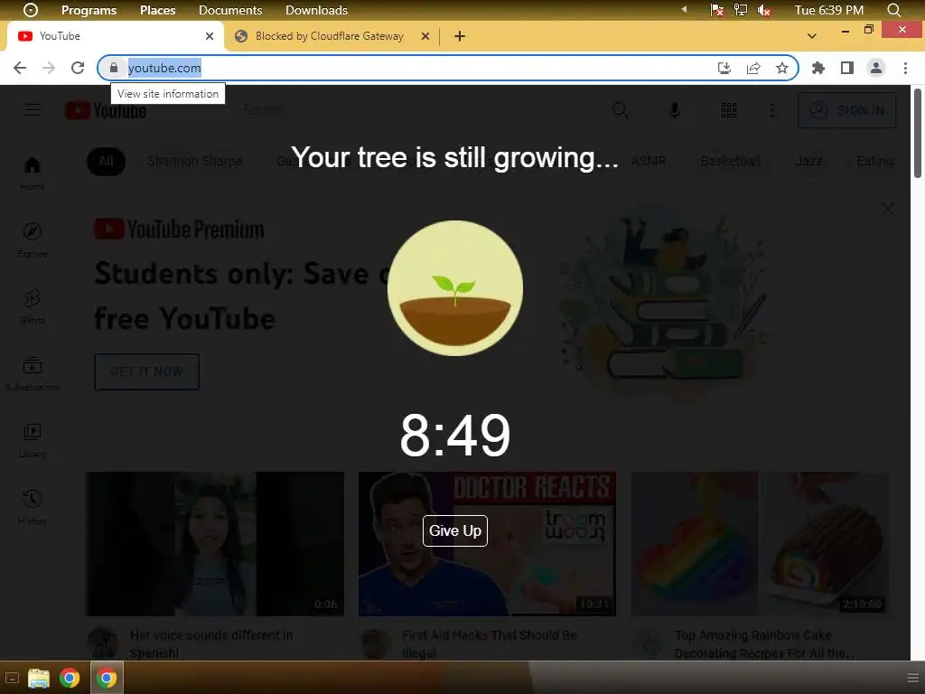The height and width of the screenshot is (694, 925).
Task: Select the Shannon Sharpe filter chip
Action: click(195, 161)
